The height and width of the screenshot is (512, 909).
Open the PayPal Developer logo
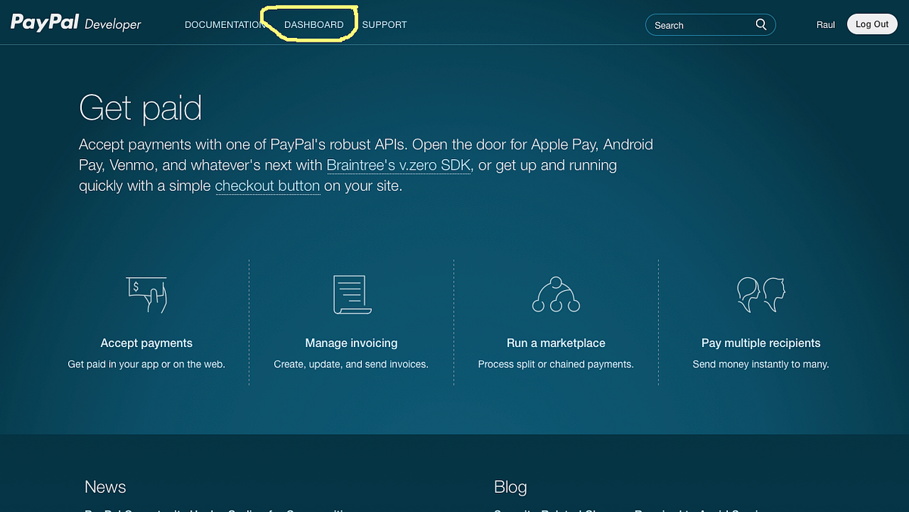coord(74,23)
